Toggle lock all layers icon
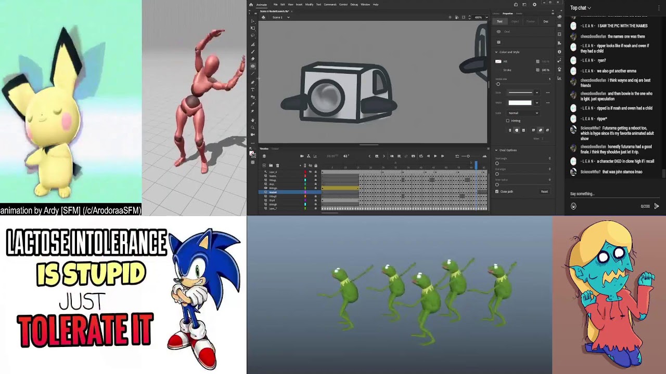Viewport: 666px width, 374px height. [x=316, y=165]
